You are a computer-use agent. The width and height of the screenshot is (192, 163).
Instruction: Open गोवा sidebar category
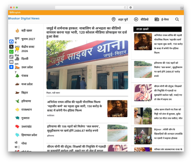24,143
